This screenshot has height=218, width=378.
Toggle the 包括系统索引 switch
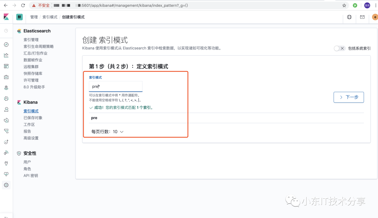(x=339, y=48)
